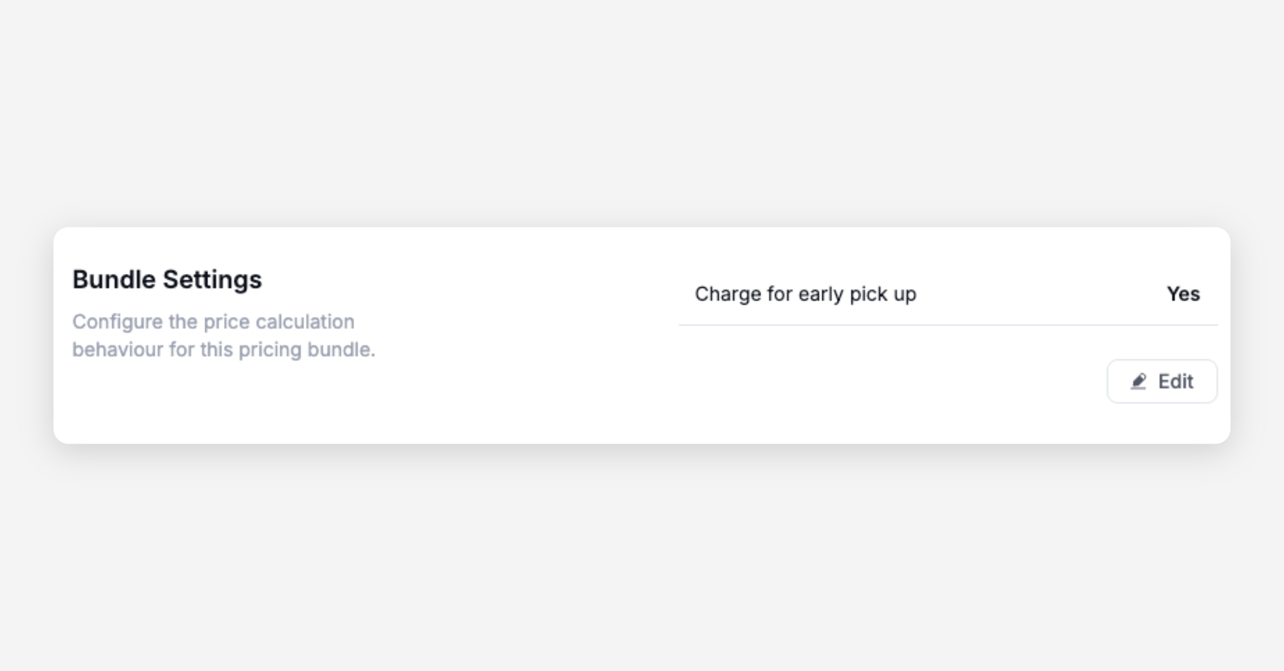Click the "Charge for early pick up" label
The width and height of the screenshot is (1284, 671).
point(805,294)
